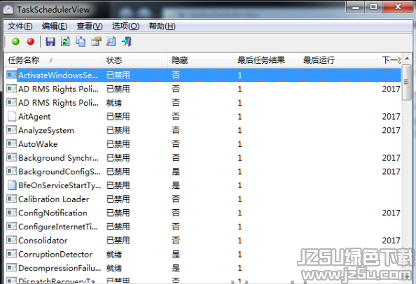Click the icon of the CorruptionDetector row

click(12, 254)
